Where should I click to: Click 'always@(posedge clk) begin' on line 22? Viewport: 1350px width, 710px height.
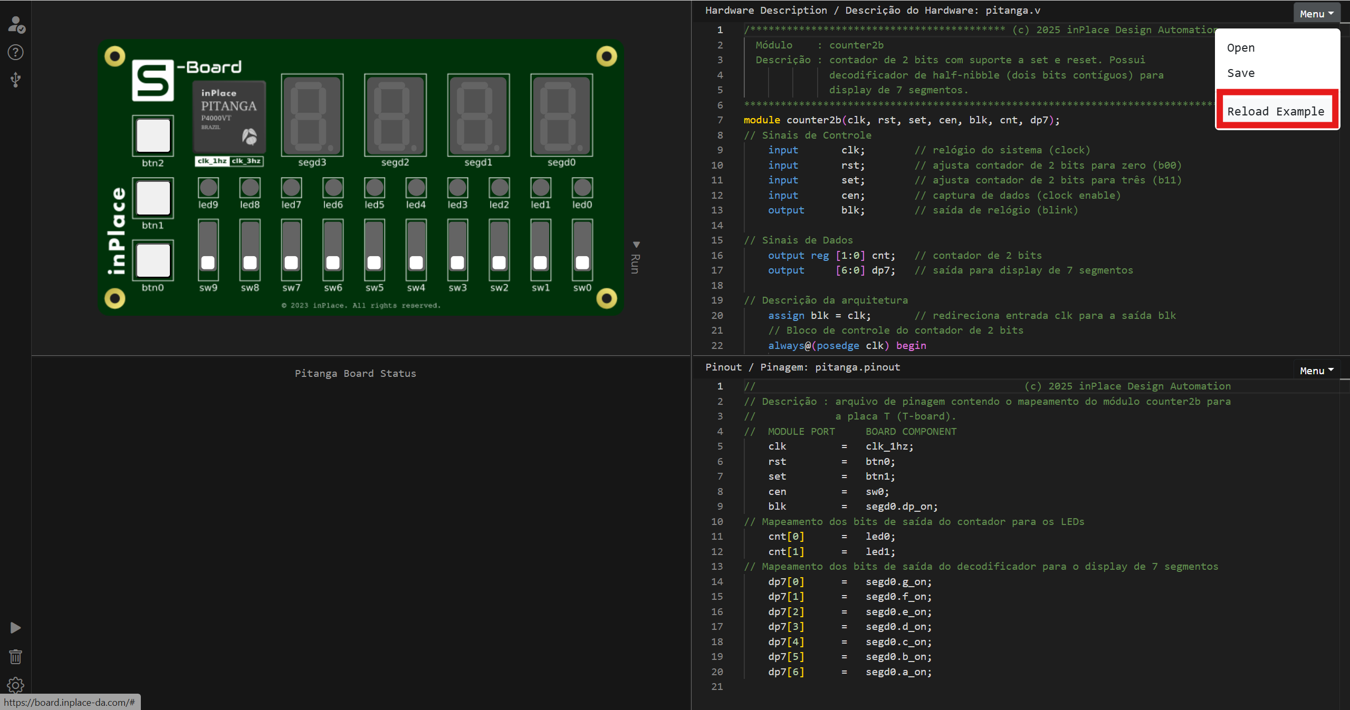pyautogui.click(x=847, y=346)
